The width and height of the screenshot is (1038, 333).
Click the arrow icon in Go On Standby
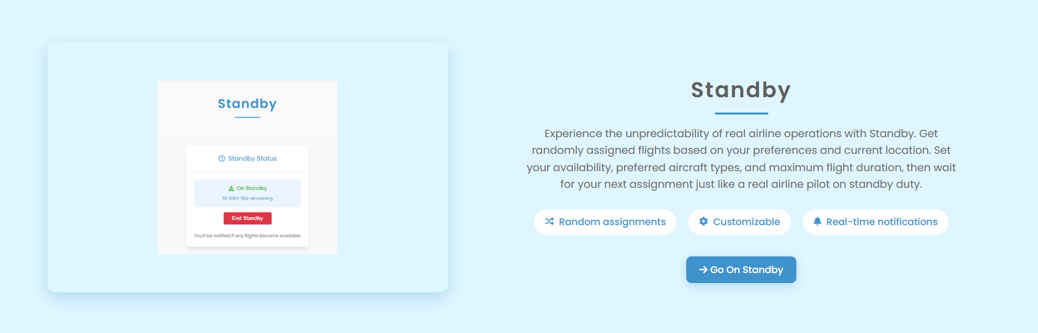pyautogui.click(x=703, y=270)
